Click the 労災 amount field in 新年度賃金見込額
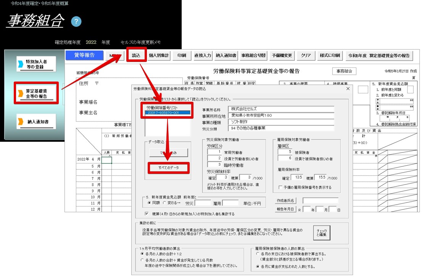The height and width of the screenshot is (277, 424). (x=203, y=203)
